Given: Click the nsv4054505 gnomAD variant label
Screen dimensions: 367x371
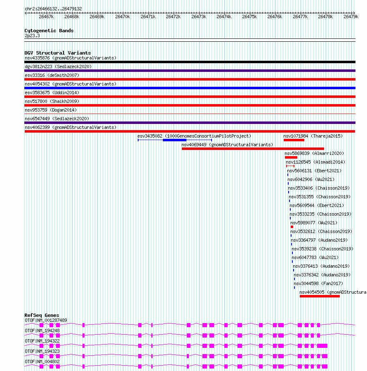Looking at the screenshot, I should click(x=333, y=292).
